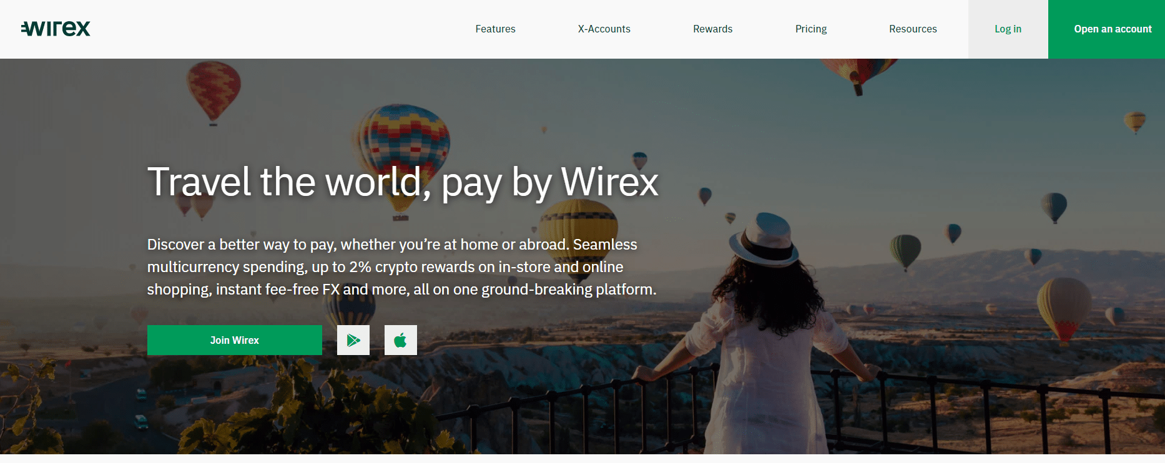The height and width of the screenshot is (463, 1165).
Task: Open the X-Accounts menu item
Action: tap(604, 29)
